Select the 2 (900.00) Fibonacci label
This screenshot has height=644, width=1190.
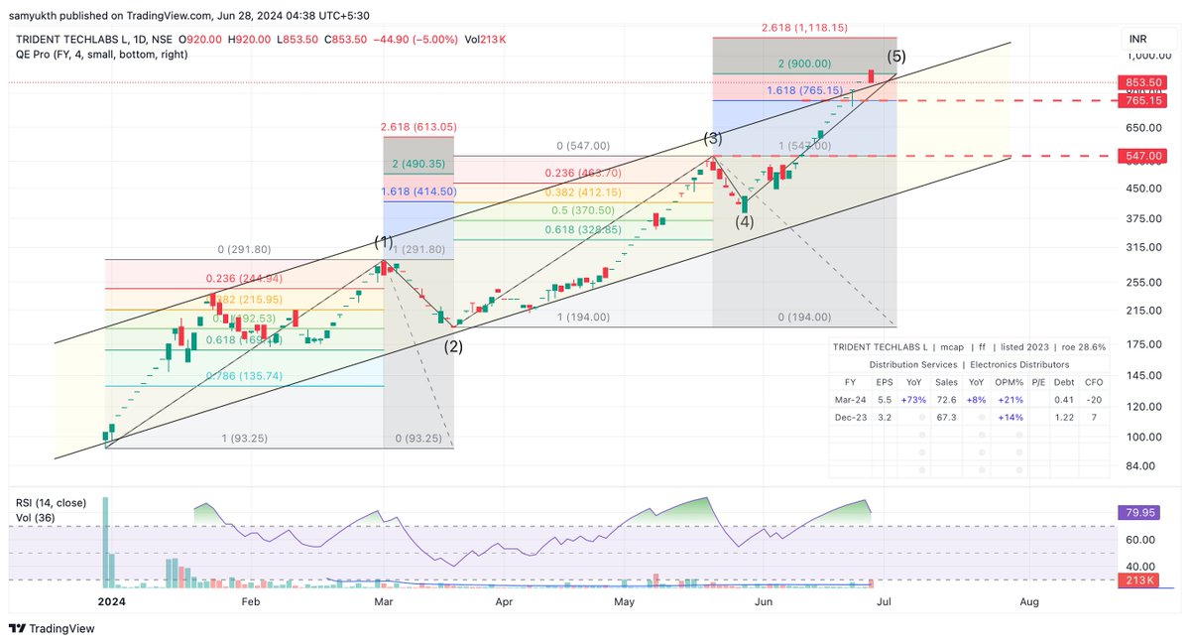click(803, 63)
